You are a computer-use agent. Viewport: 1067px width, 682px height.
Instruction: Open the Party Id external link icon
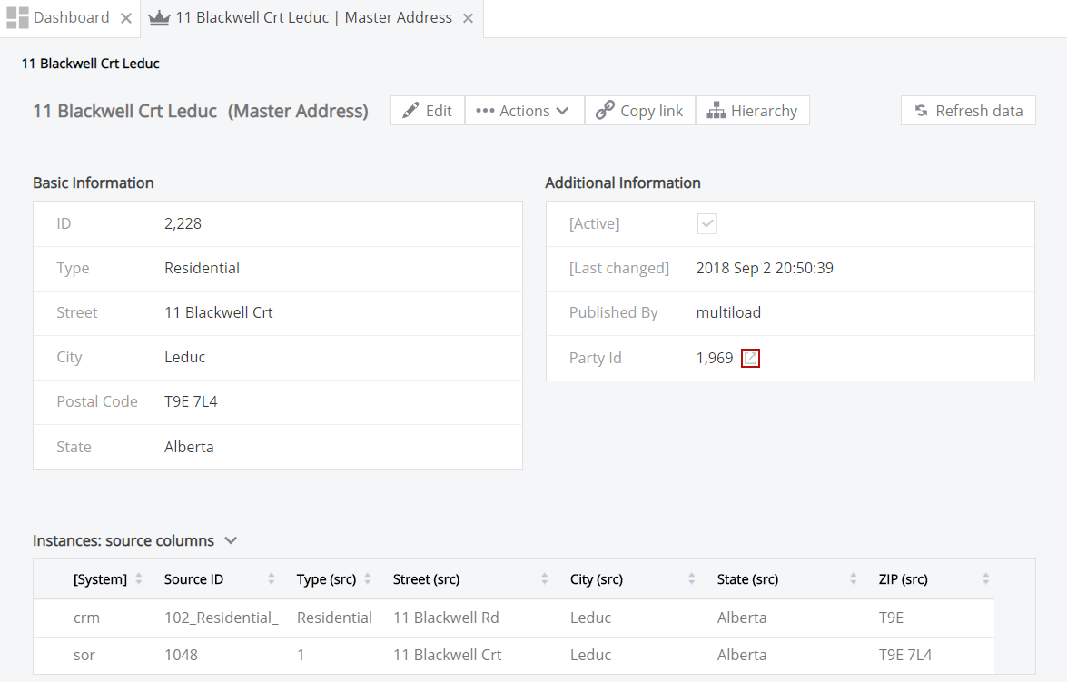pyautogui.click(x=750, y=358)
